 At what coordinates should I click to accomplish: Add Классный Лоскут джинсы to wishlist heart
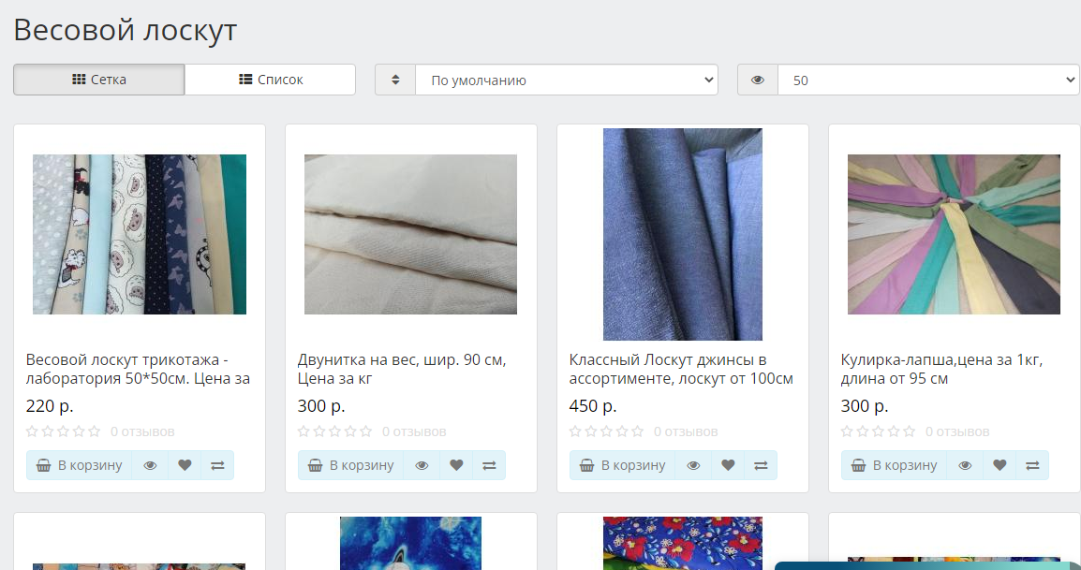click(x=728, y=465)
